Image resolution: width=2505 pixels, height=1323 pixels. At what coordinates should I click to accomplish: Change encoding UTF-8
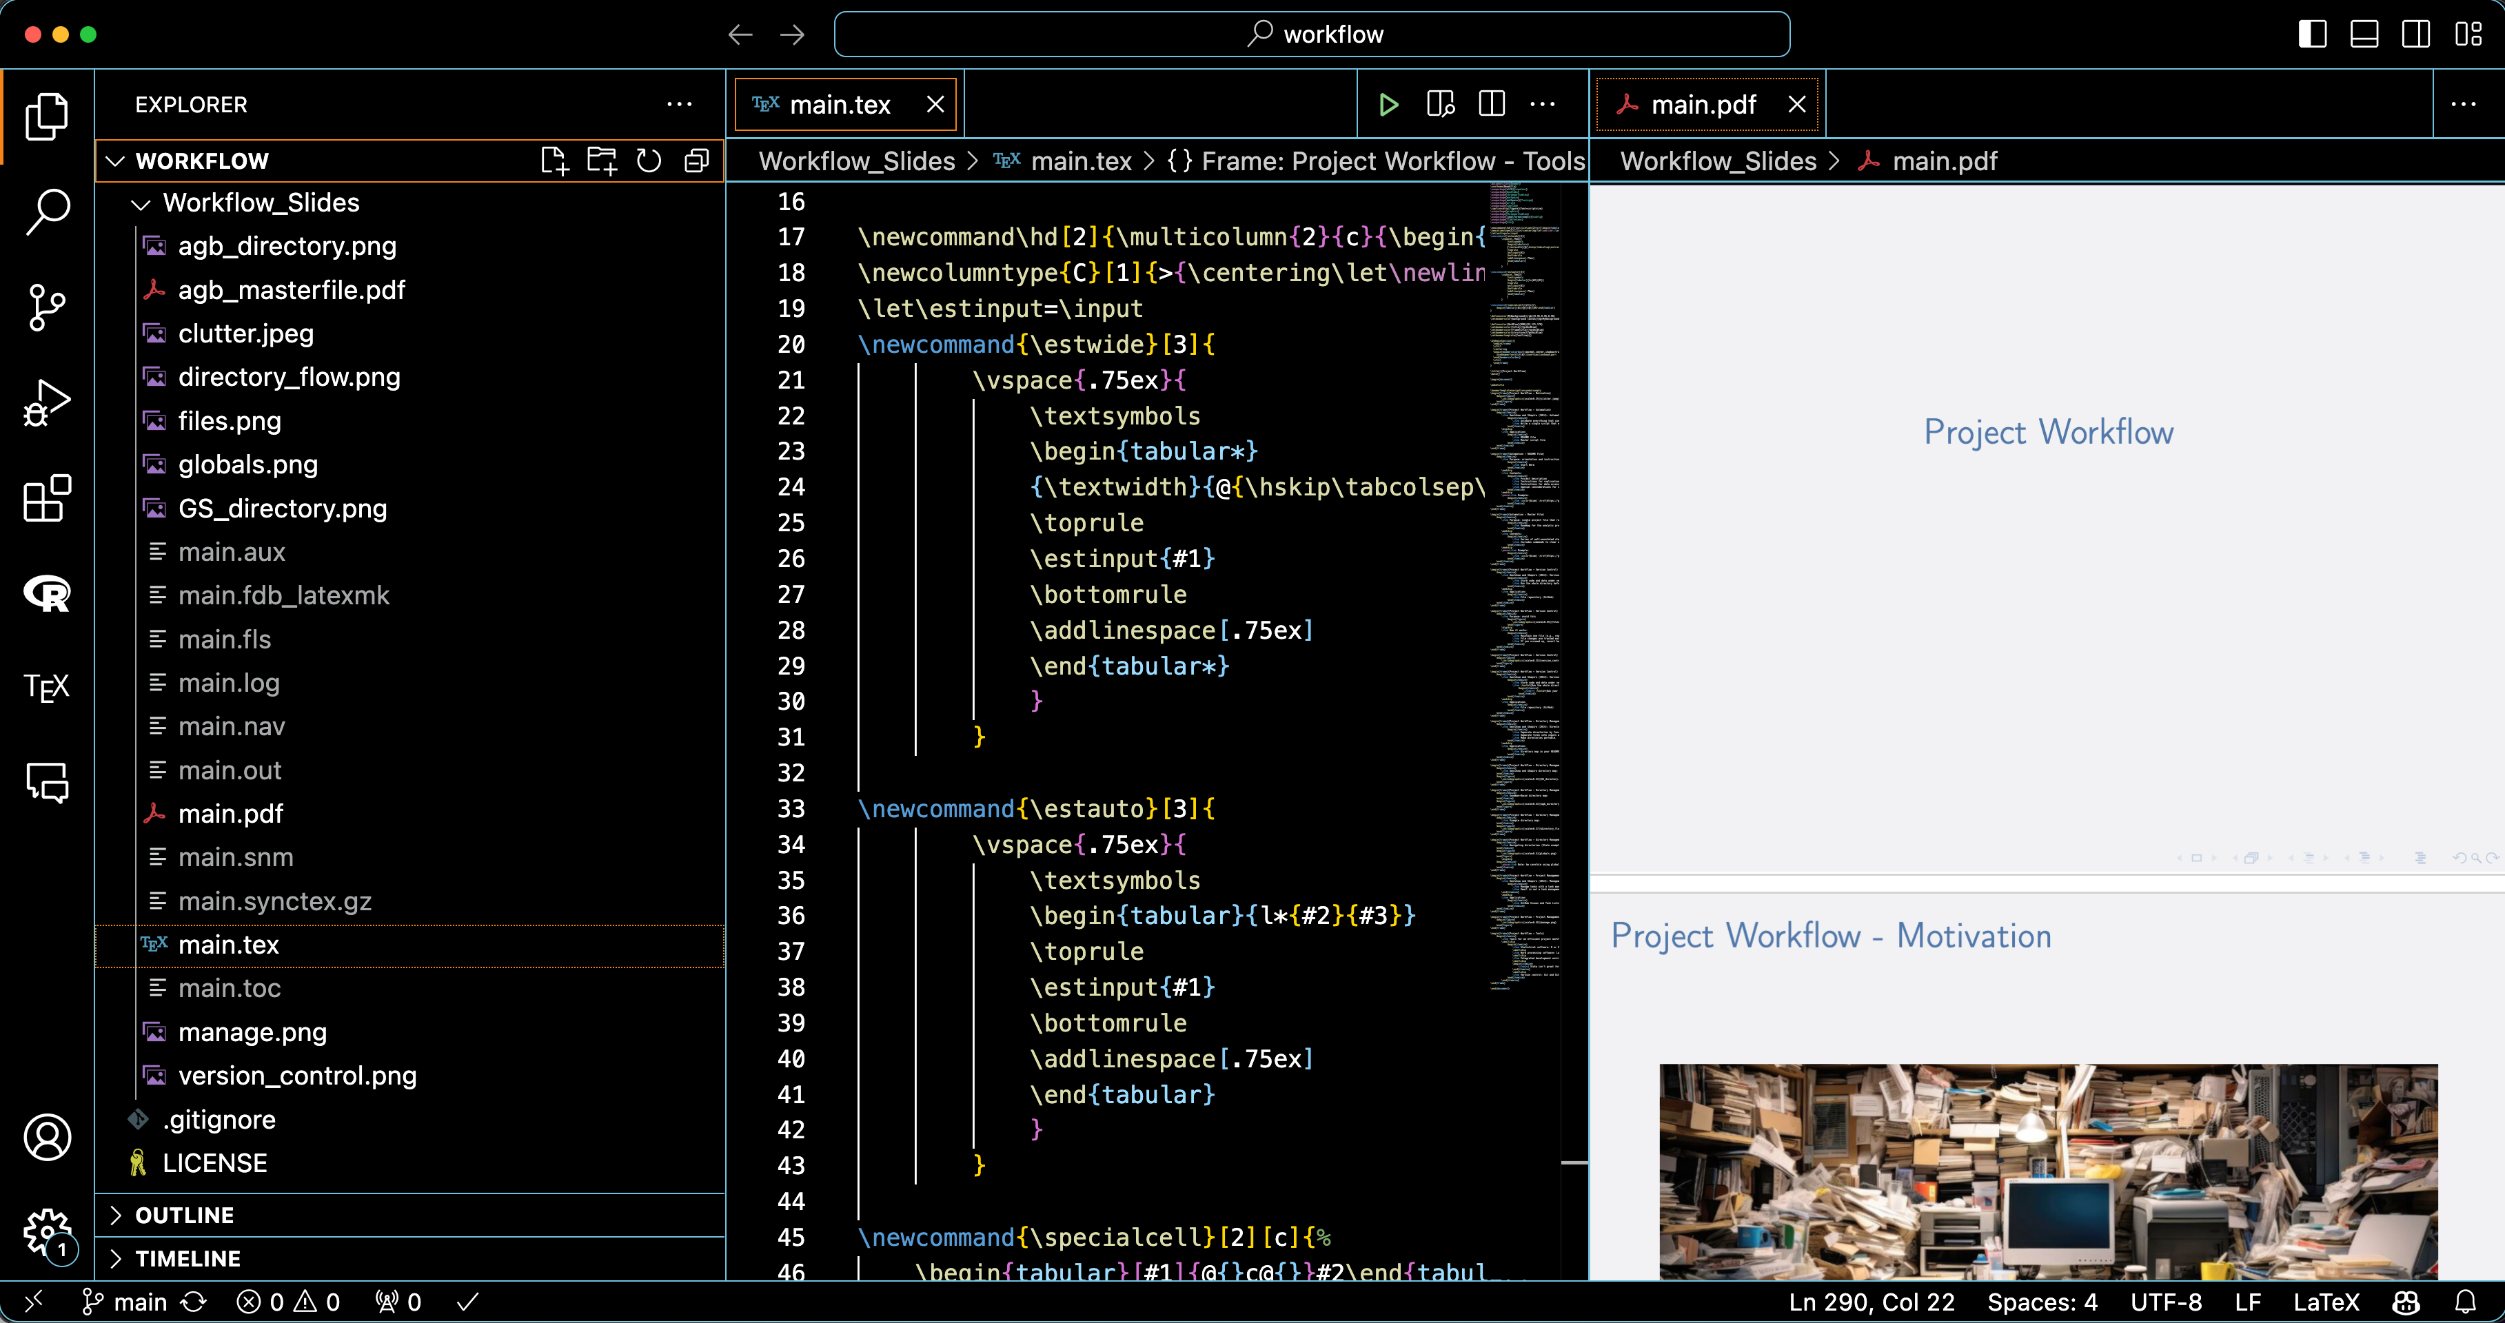point(2166,1302)
